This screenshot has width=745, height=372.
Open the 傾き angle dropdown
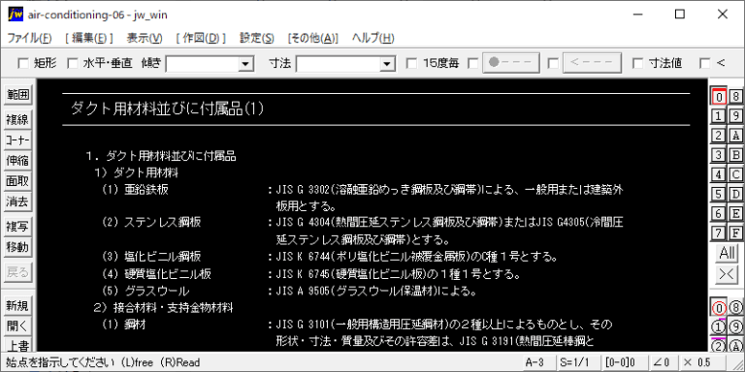245,63
